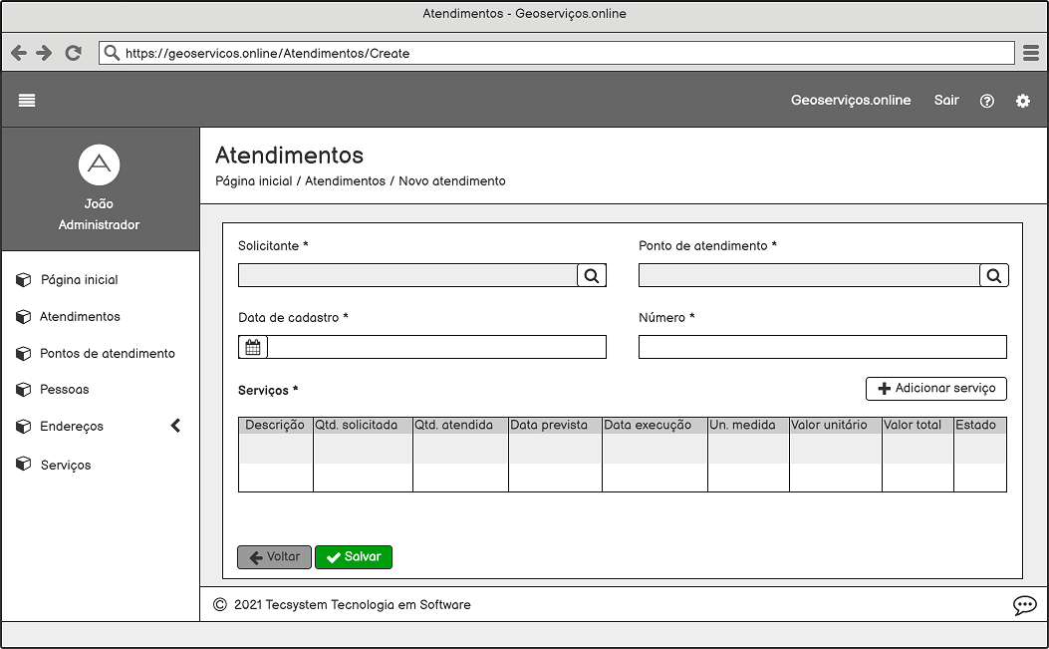This screenshot has height=649, width=1049.
Task: Go to Pessoas in the sidebar
Action: tap(64, 390)
